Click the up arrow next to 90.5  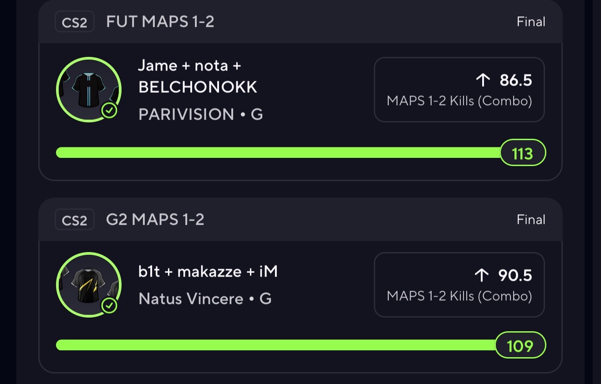click(482, 275)
